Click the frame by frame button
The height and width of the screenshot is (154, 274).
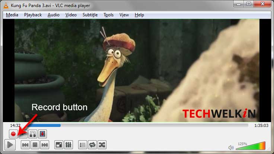42,134
